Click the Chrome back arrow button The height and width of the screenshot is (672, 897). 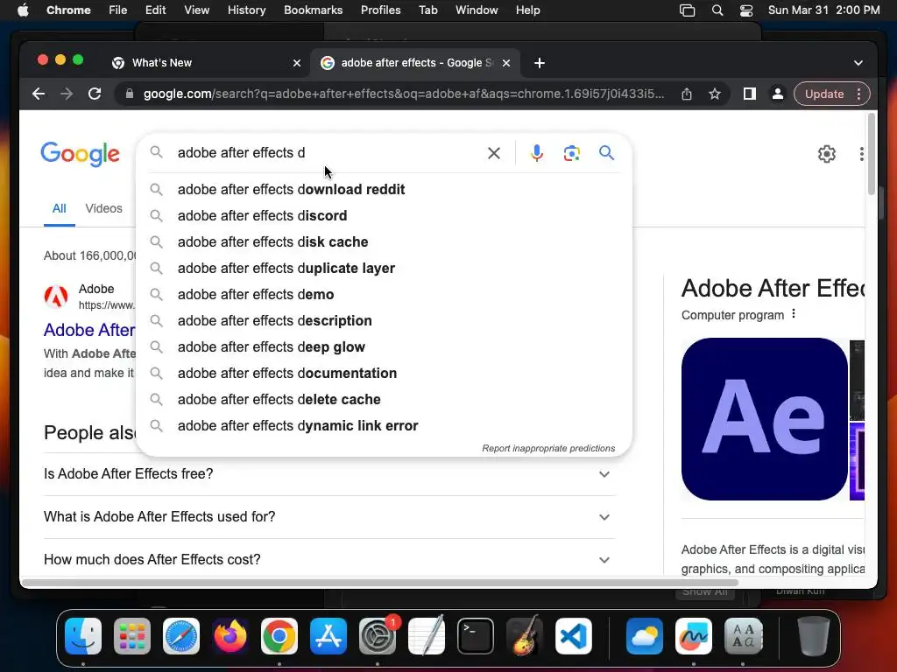tap(39, 94)
